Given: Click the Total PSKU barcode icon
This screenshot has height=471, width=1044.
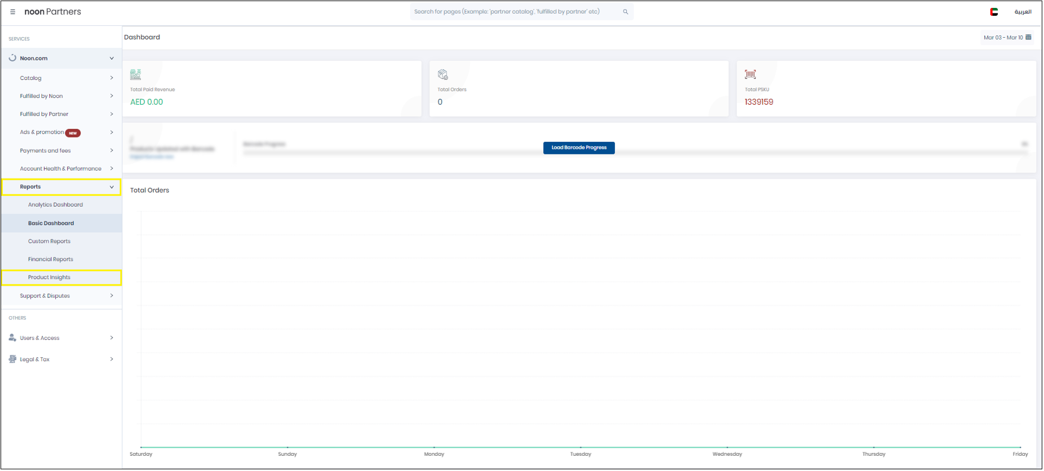Looking at the screenshot, I should 750,74.
